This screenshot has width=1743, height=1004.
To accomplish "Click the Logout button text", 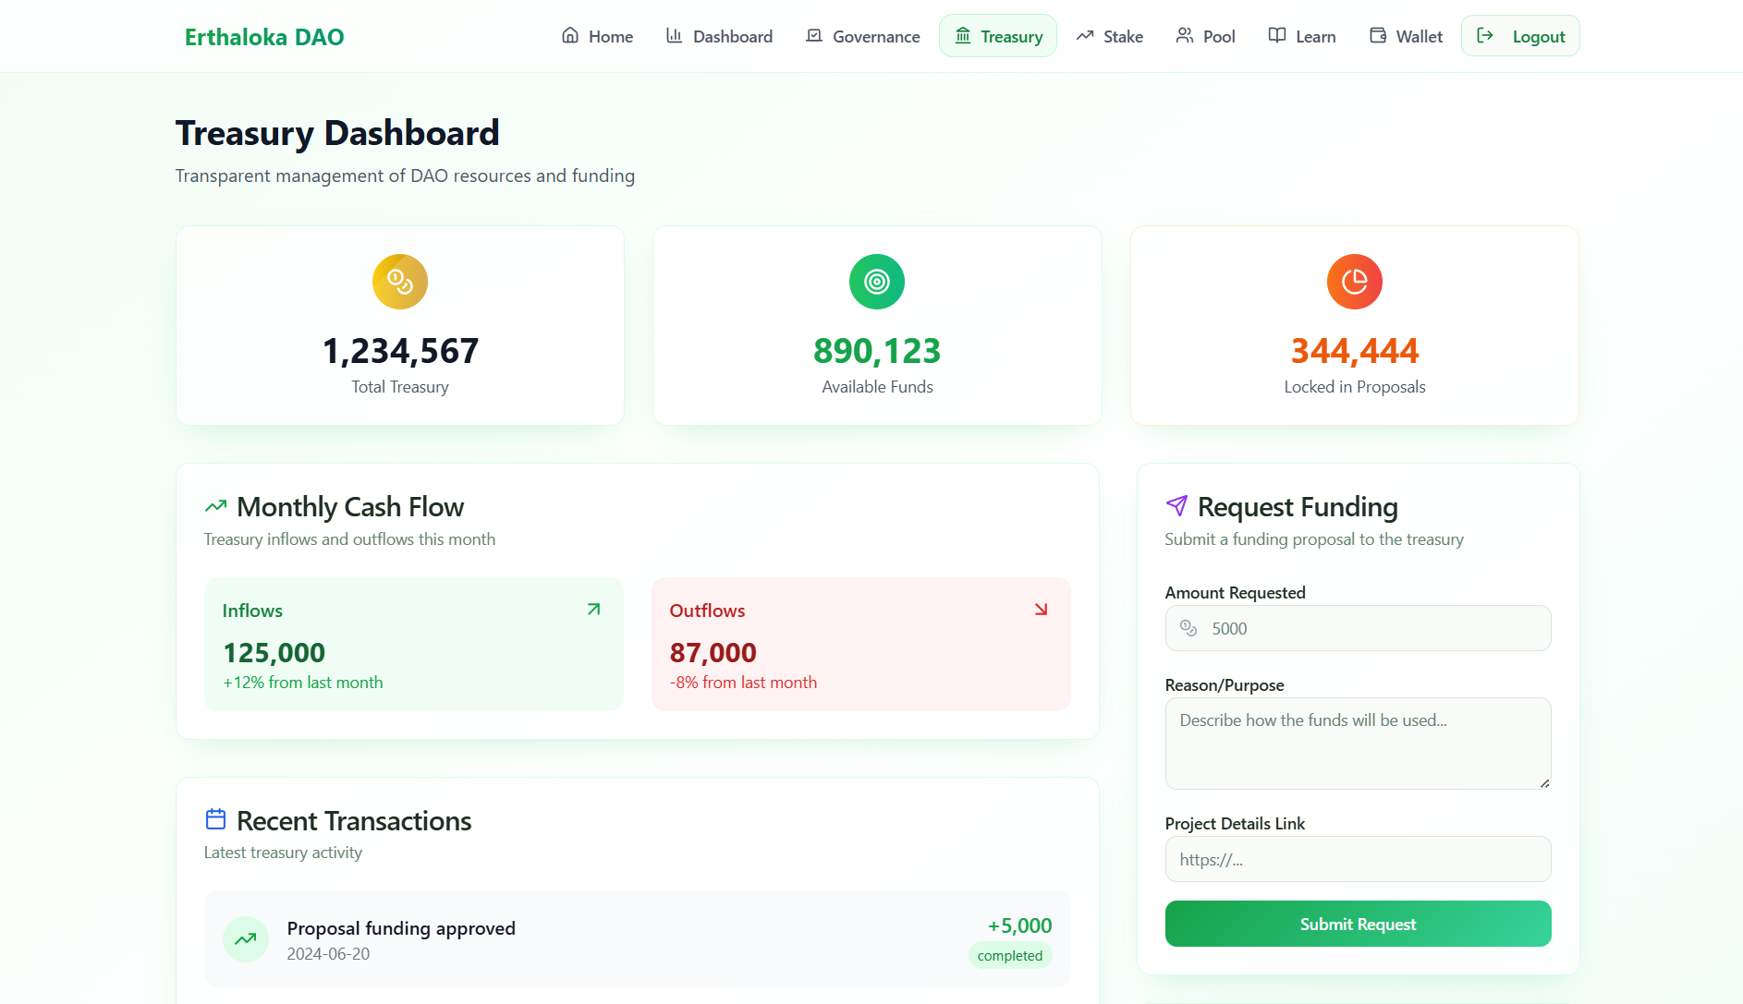I will click(1539, 37).
